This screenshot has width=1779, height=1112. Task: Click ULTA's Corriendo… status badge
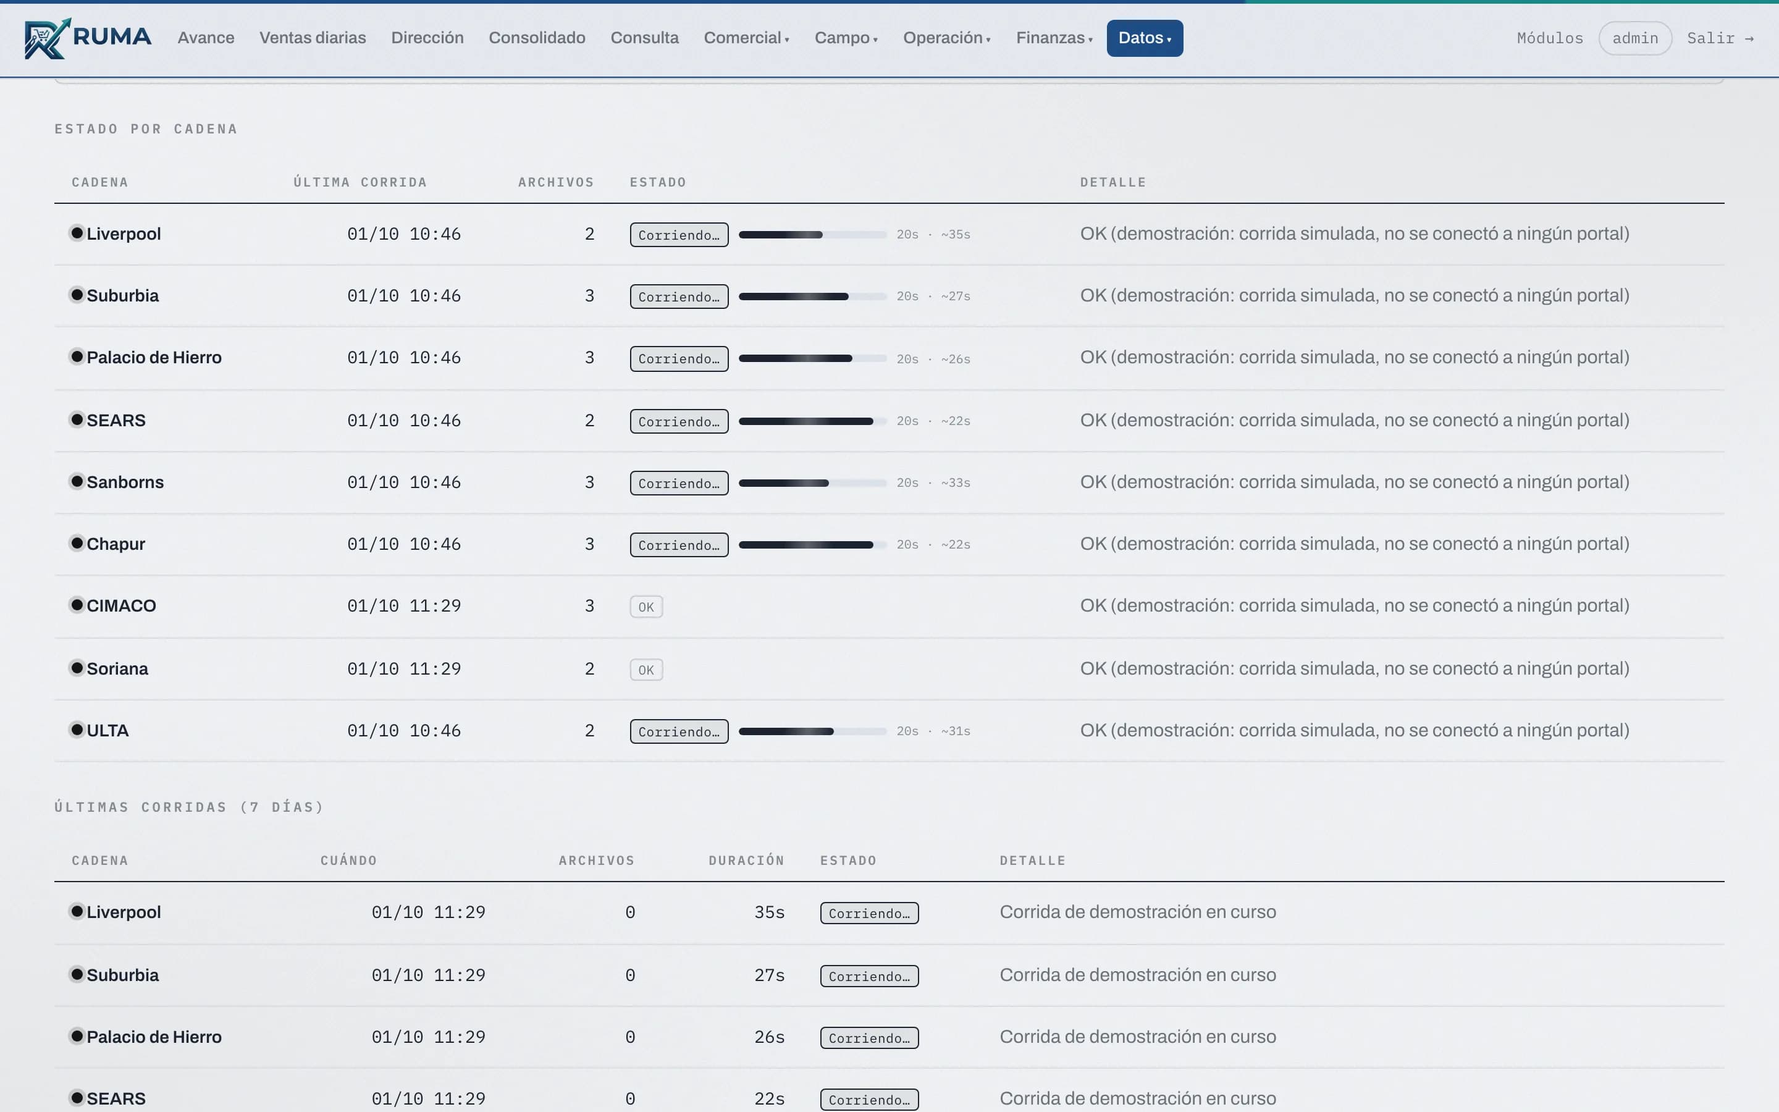pos(678,732)
